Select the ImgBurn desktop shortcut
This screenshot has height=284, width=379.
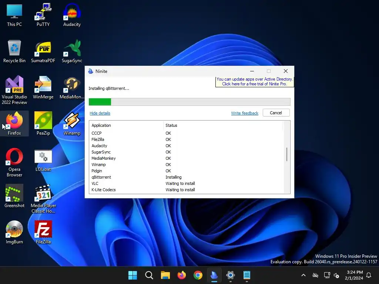(14, 232)
